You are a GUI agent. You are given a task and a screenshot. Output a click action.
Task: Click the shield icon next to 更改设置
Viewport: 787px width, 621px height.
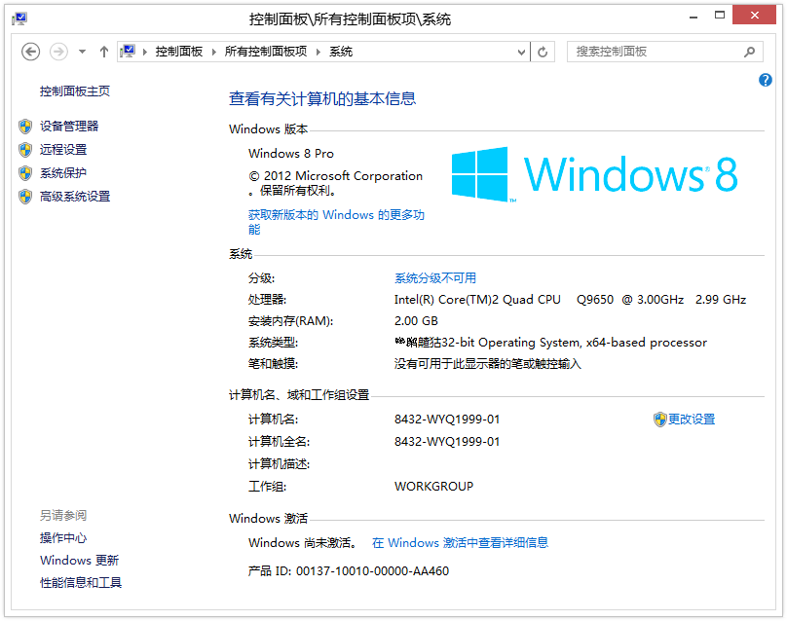(x=660, y=420)
